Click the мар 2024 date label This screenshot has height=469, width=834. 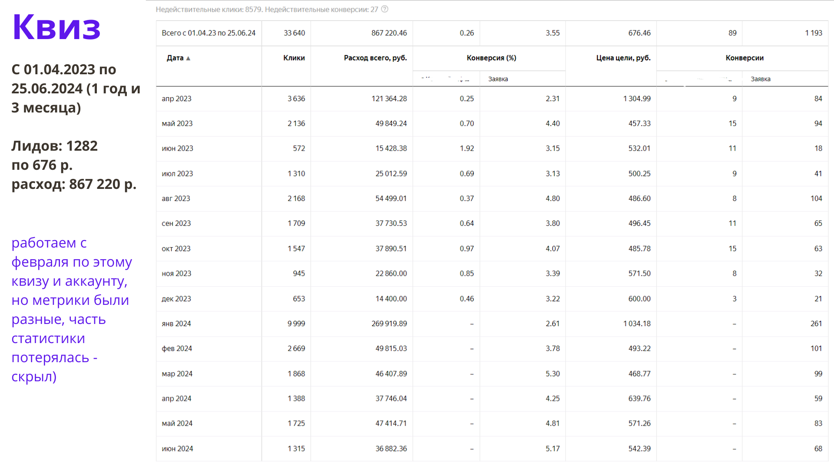pos(177,373)
